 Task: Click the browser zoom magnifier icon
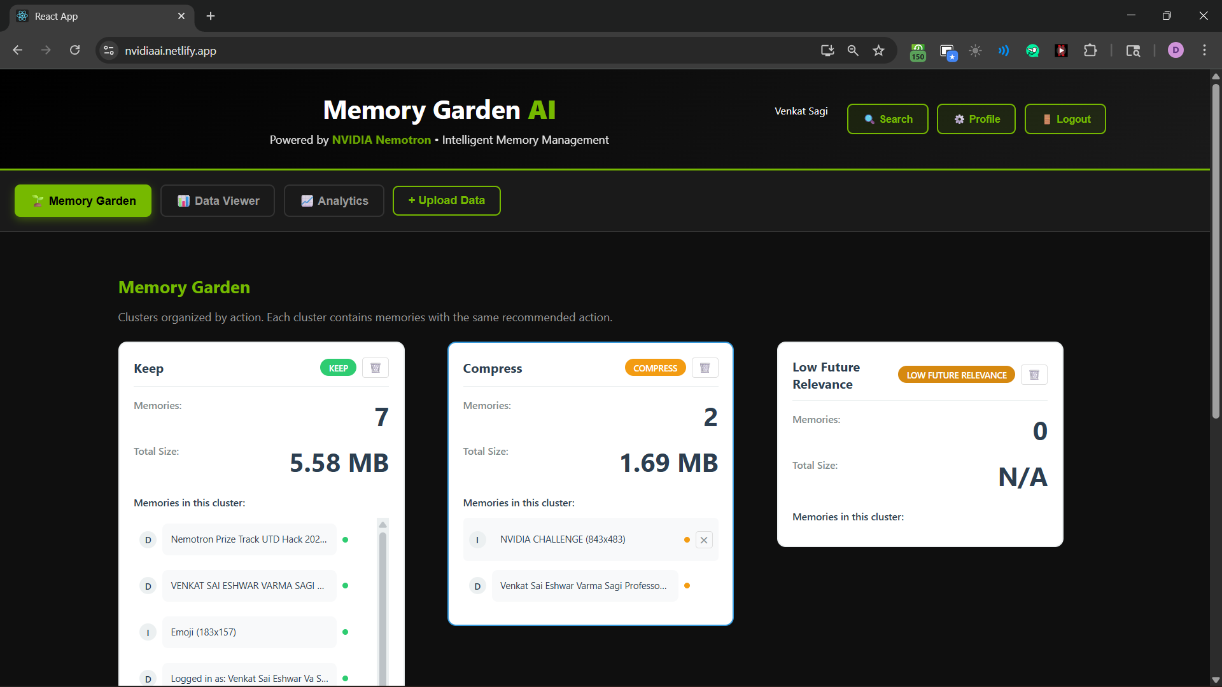[853, 51]
